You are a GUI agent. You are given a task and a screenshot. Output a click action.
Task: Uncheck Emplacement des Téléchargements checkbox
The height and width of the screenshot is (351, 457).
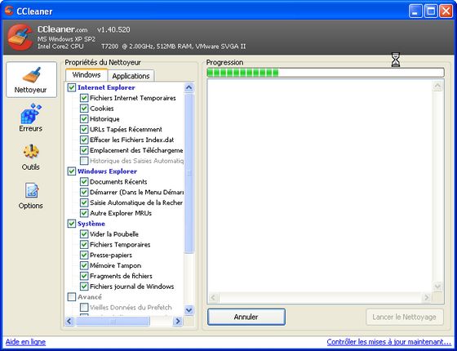click(84, 150)
